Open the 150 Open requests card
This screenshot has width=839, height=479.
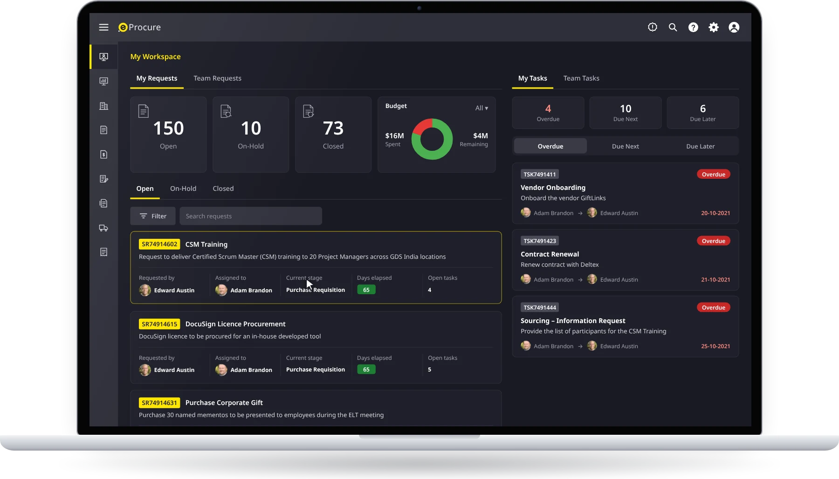[168, 135]
